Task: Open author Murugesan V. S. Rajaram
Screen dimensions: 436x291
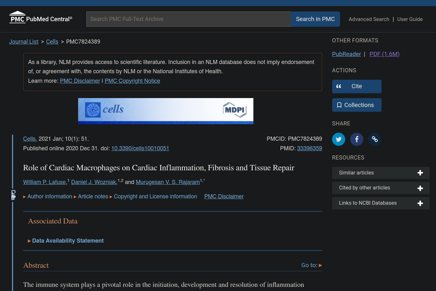Action: pyautogui.click(x=168, y=182)
